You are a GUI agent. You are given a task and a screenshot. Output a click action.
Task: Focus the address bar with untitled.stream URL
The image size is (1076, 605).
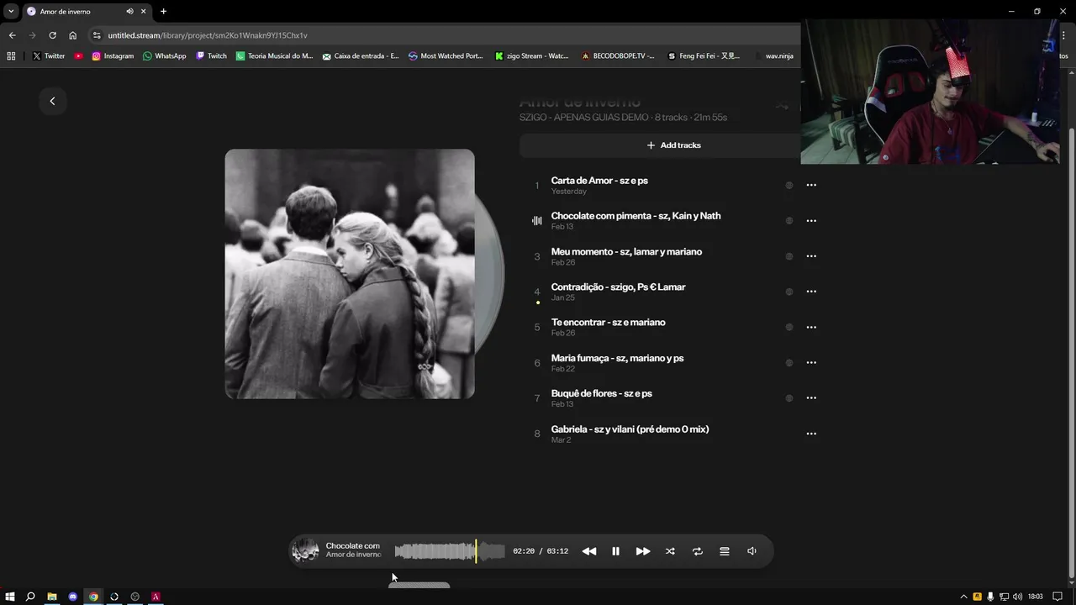[x=446, y=35]
